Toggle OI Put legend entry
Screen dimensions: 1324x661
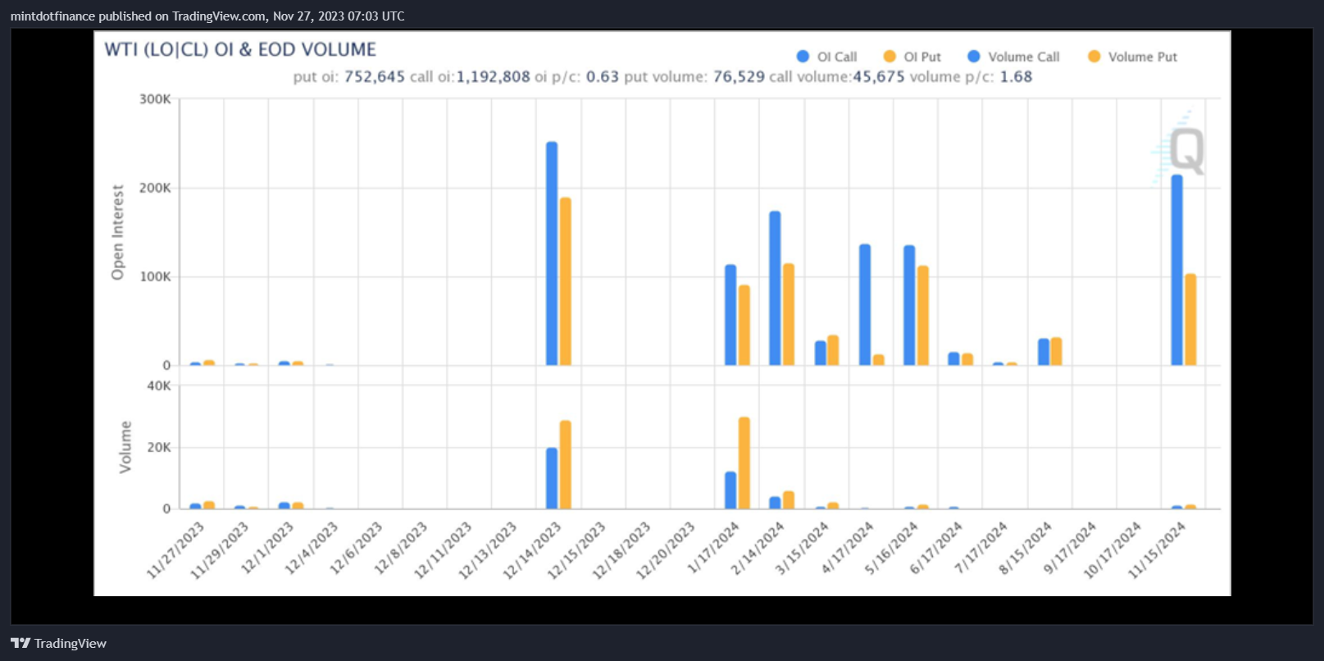(x=912, y=57)
